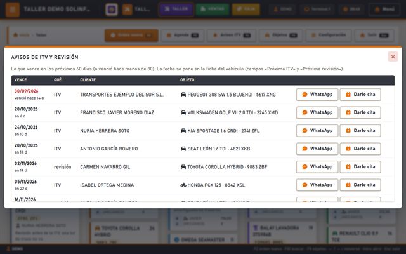
Task: Click Darle cita for Toyota Corolla Hybrid
Action: [x=360, y=167]
